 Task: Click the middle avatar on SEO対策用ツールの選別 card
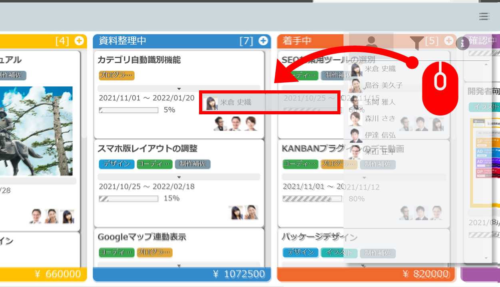pyautogui.click(x=421, y=124)
